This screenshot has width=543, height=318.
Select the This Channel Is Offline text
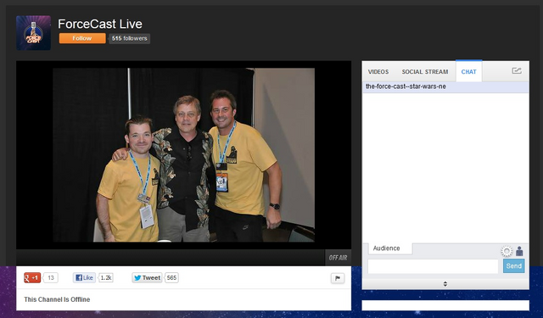[x=57, y=299]
